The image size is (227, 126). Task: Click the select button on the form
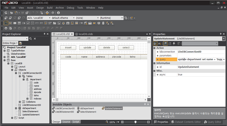pyautogui.click(x=126, y=47)
